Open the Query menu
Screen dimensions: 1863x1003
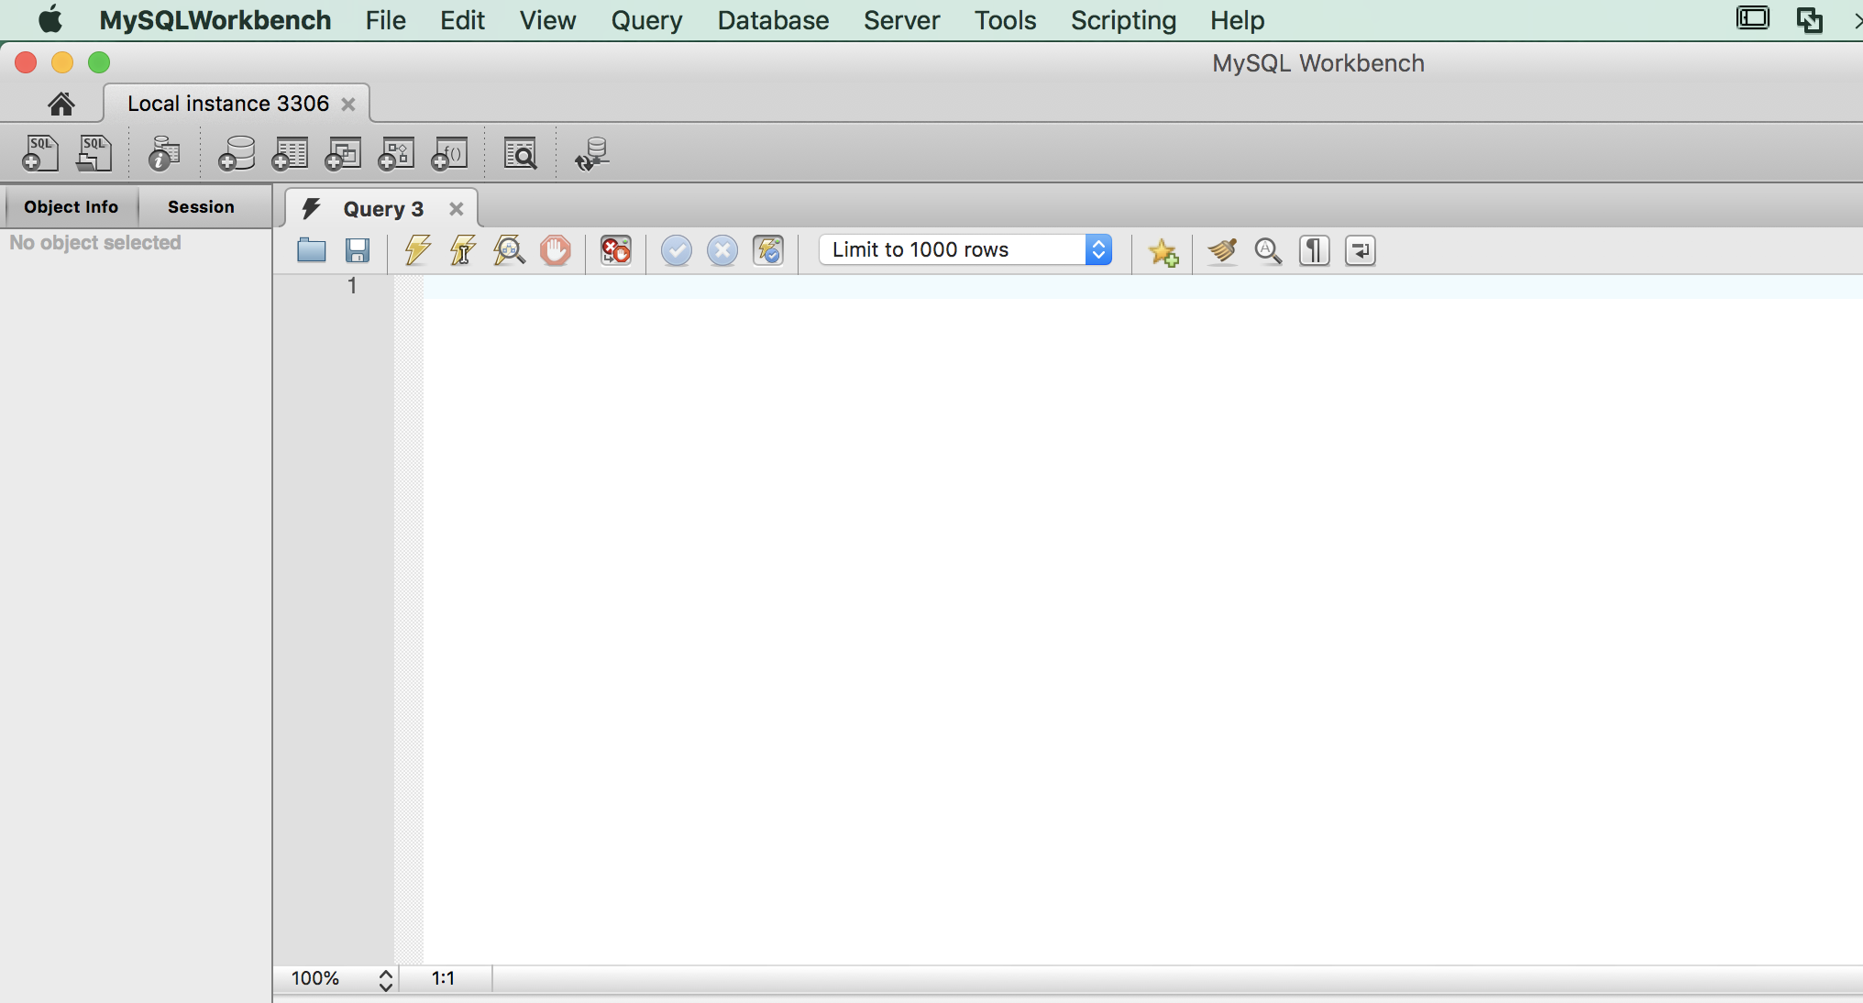646,20
